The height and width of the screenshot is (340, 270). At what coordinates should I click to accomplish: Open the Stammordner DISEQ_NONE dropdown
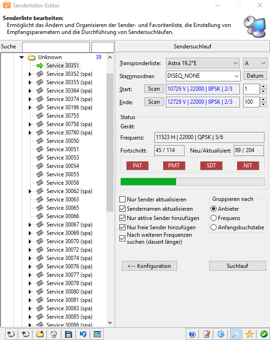tap(203, 76)
